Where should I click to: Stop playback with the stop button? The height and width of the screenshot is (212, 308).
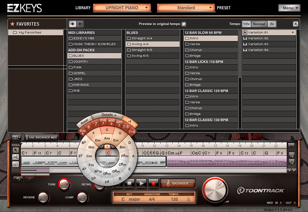point(130,184)
